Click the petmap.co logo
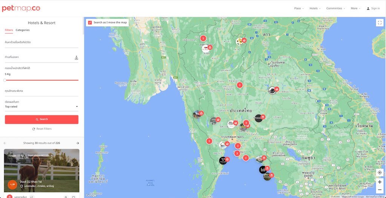Screen dimensions: 386x198 click(21, 8)
